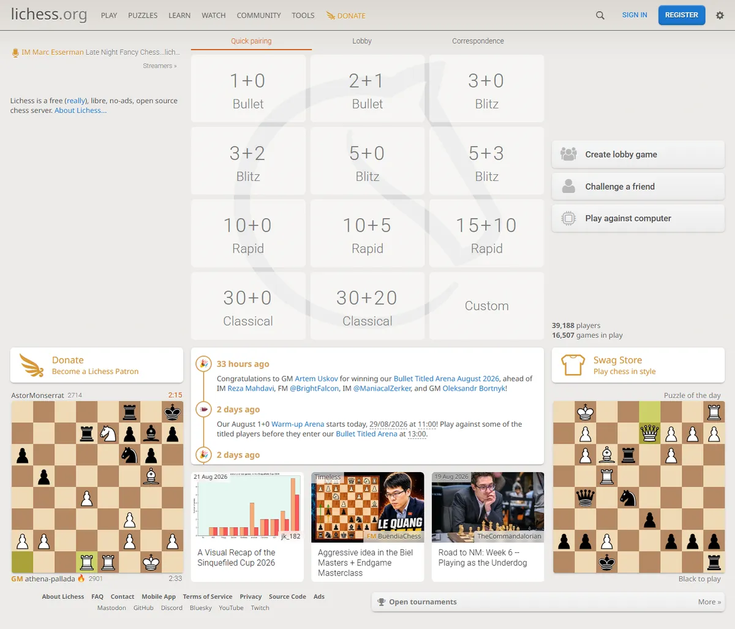Open the Sinquefield Cup visual recap post
The image size is (735, 629).
pyautogui.click(x=248, y=527)
